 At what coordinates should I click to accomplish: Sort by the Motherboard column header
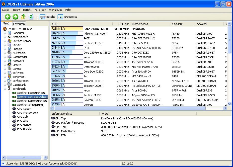(150, 24)
